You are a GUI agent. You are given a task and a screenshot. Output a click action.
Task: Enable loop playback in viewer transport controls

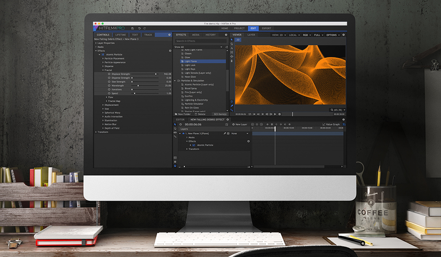[x=250, y=114]
